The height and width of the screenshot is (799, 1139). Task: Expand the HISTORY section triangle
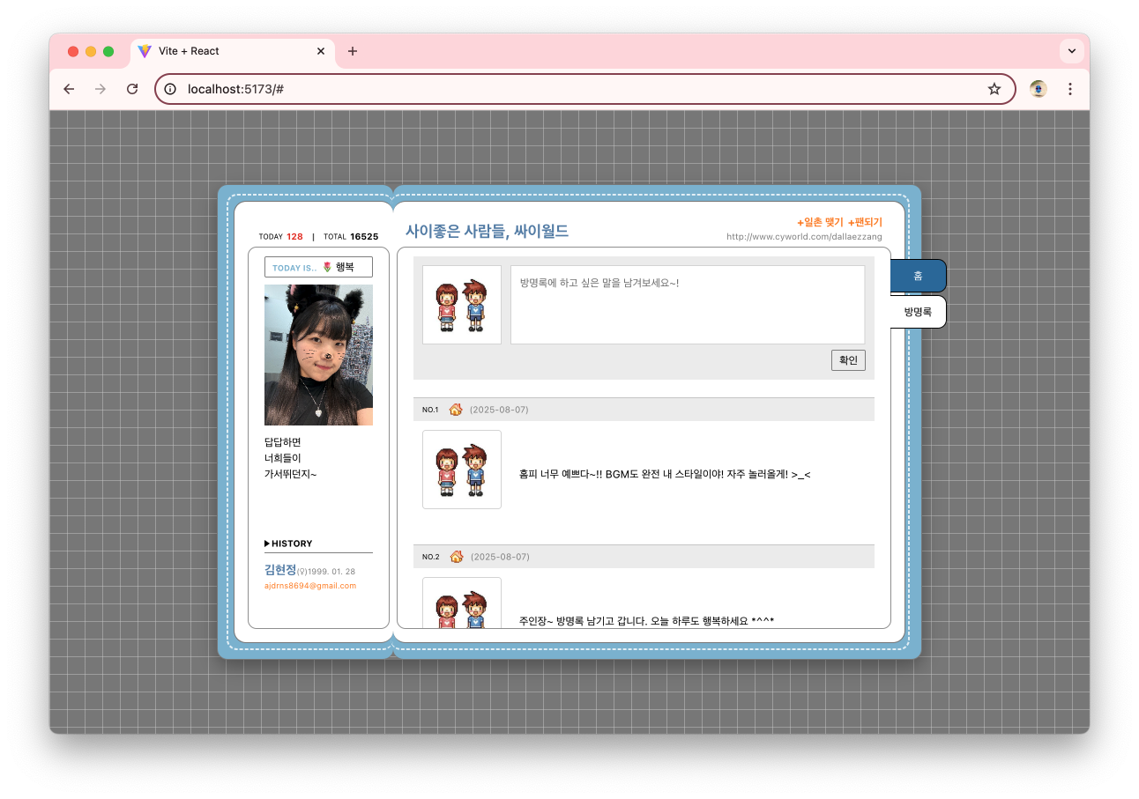point(267,544)
